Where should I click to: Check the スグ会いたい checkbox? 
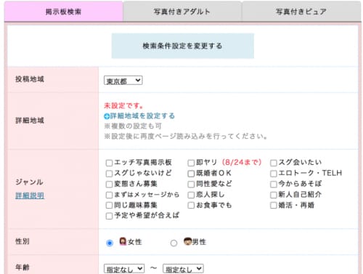click(274, 163)
